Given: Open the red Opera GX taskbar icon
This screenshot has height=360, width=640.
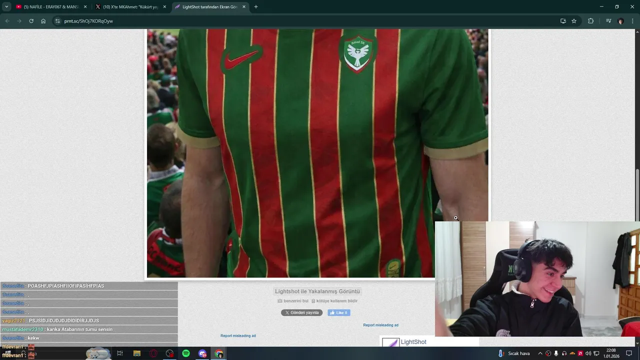Looking at the screenshot, I should (153, 353).
